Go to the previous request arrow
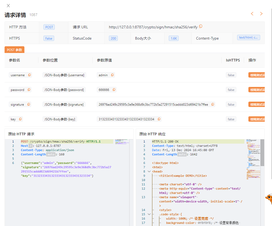 (x=252, y=14)
